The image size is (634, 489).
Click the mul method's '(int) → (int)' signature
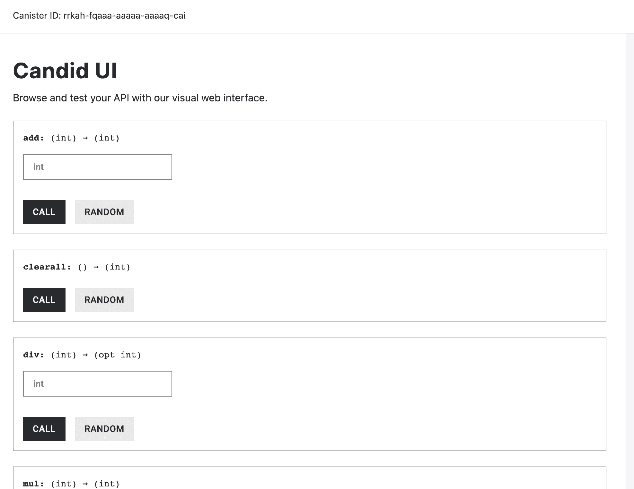tap(85, 484)
